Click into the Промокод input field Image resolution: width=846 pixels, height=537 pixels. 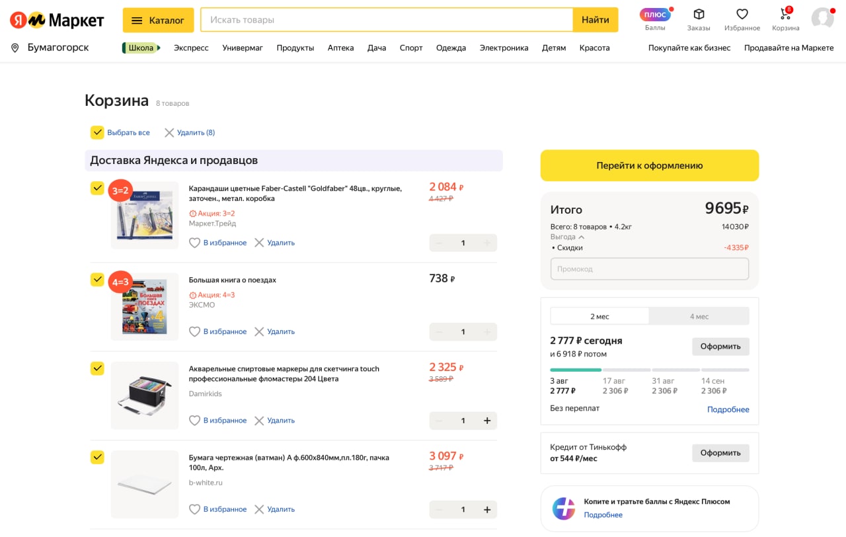pos(649,269)
